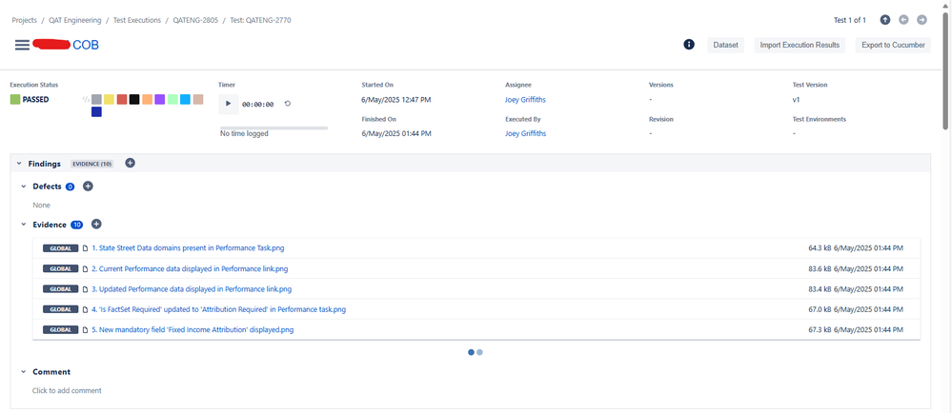Click the timer progress bar above No time logged
This screenshot has width=952, height=413.
click(x=273, y=128)
